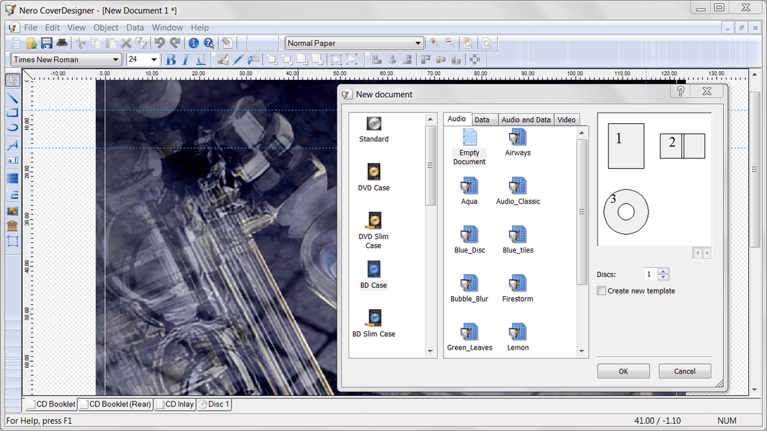Click the Undo arrow icon

pyautogui.click(x=159, y=43)
